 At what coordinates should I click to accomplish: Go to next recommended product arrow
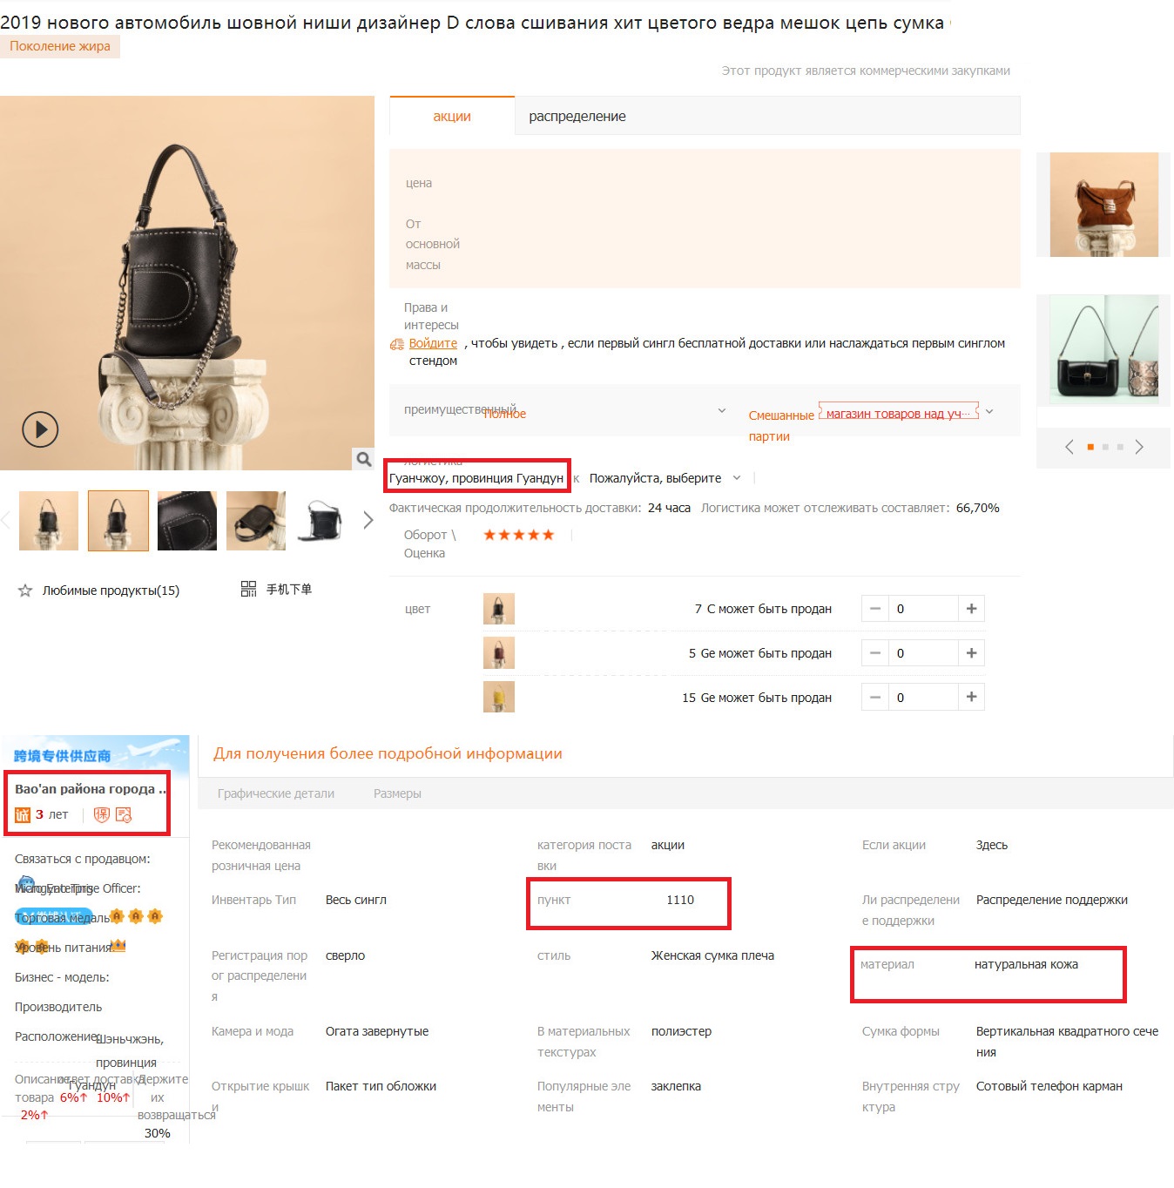(x=1139, y=447)
